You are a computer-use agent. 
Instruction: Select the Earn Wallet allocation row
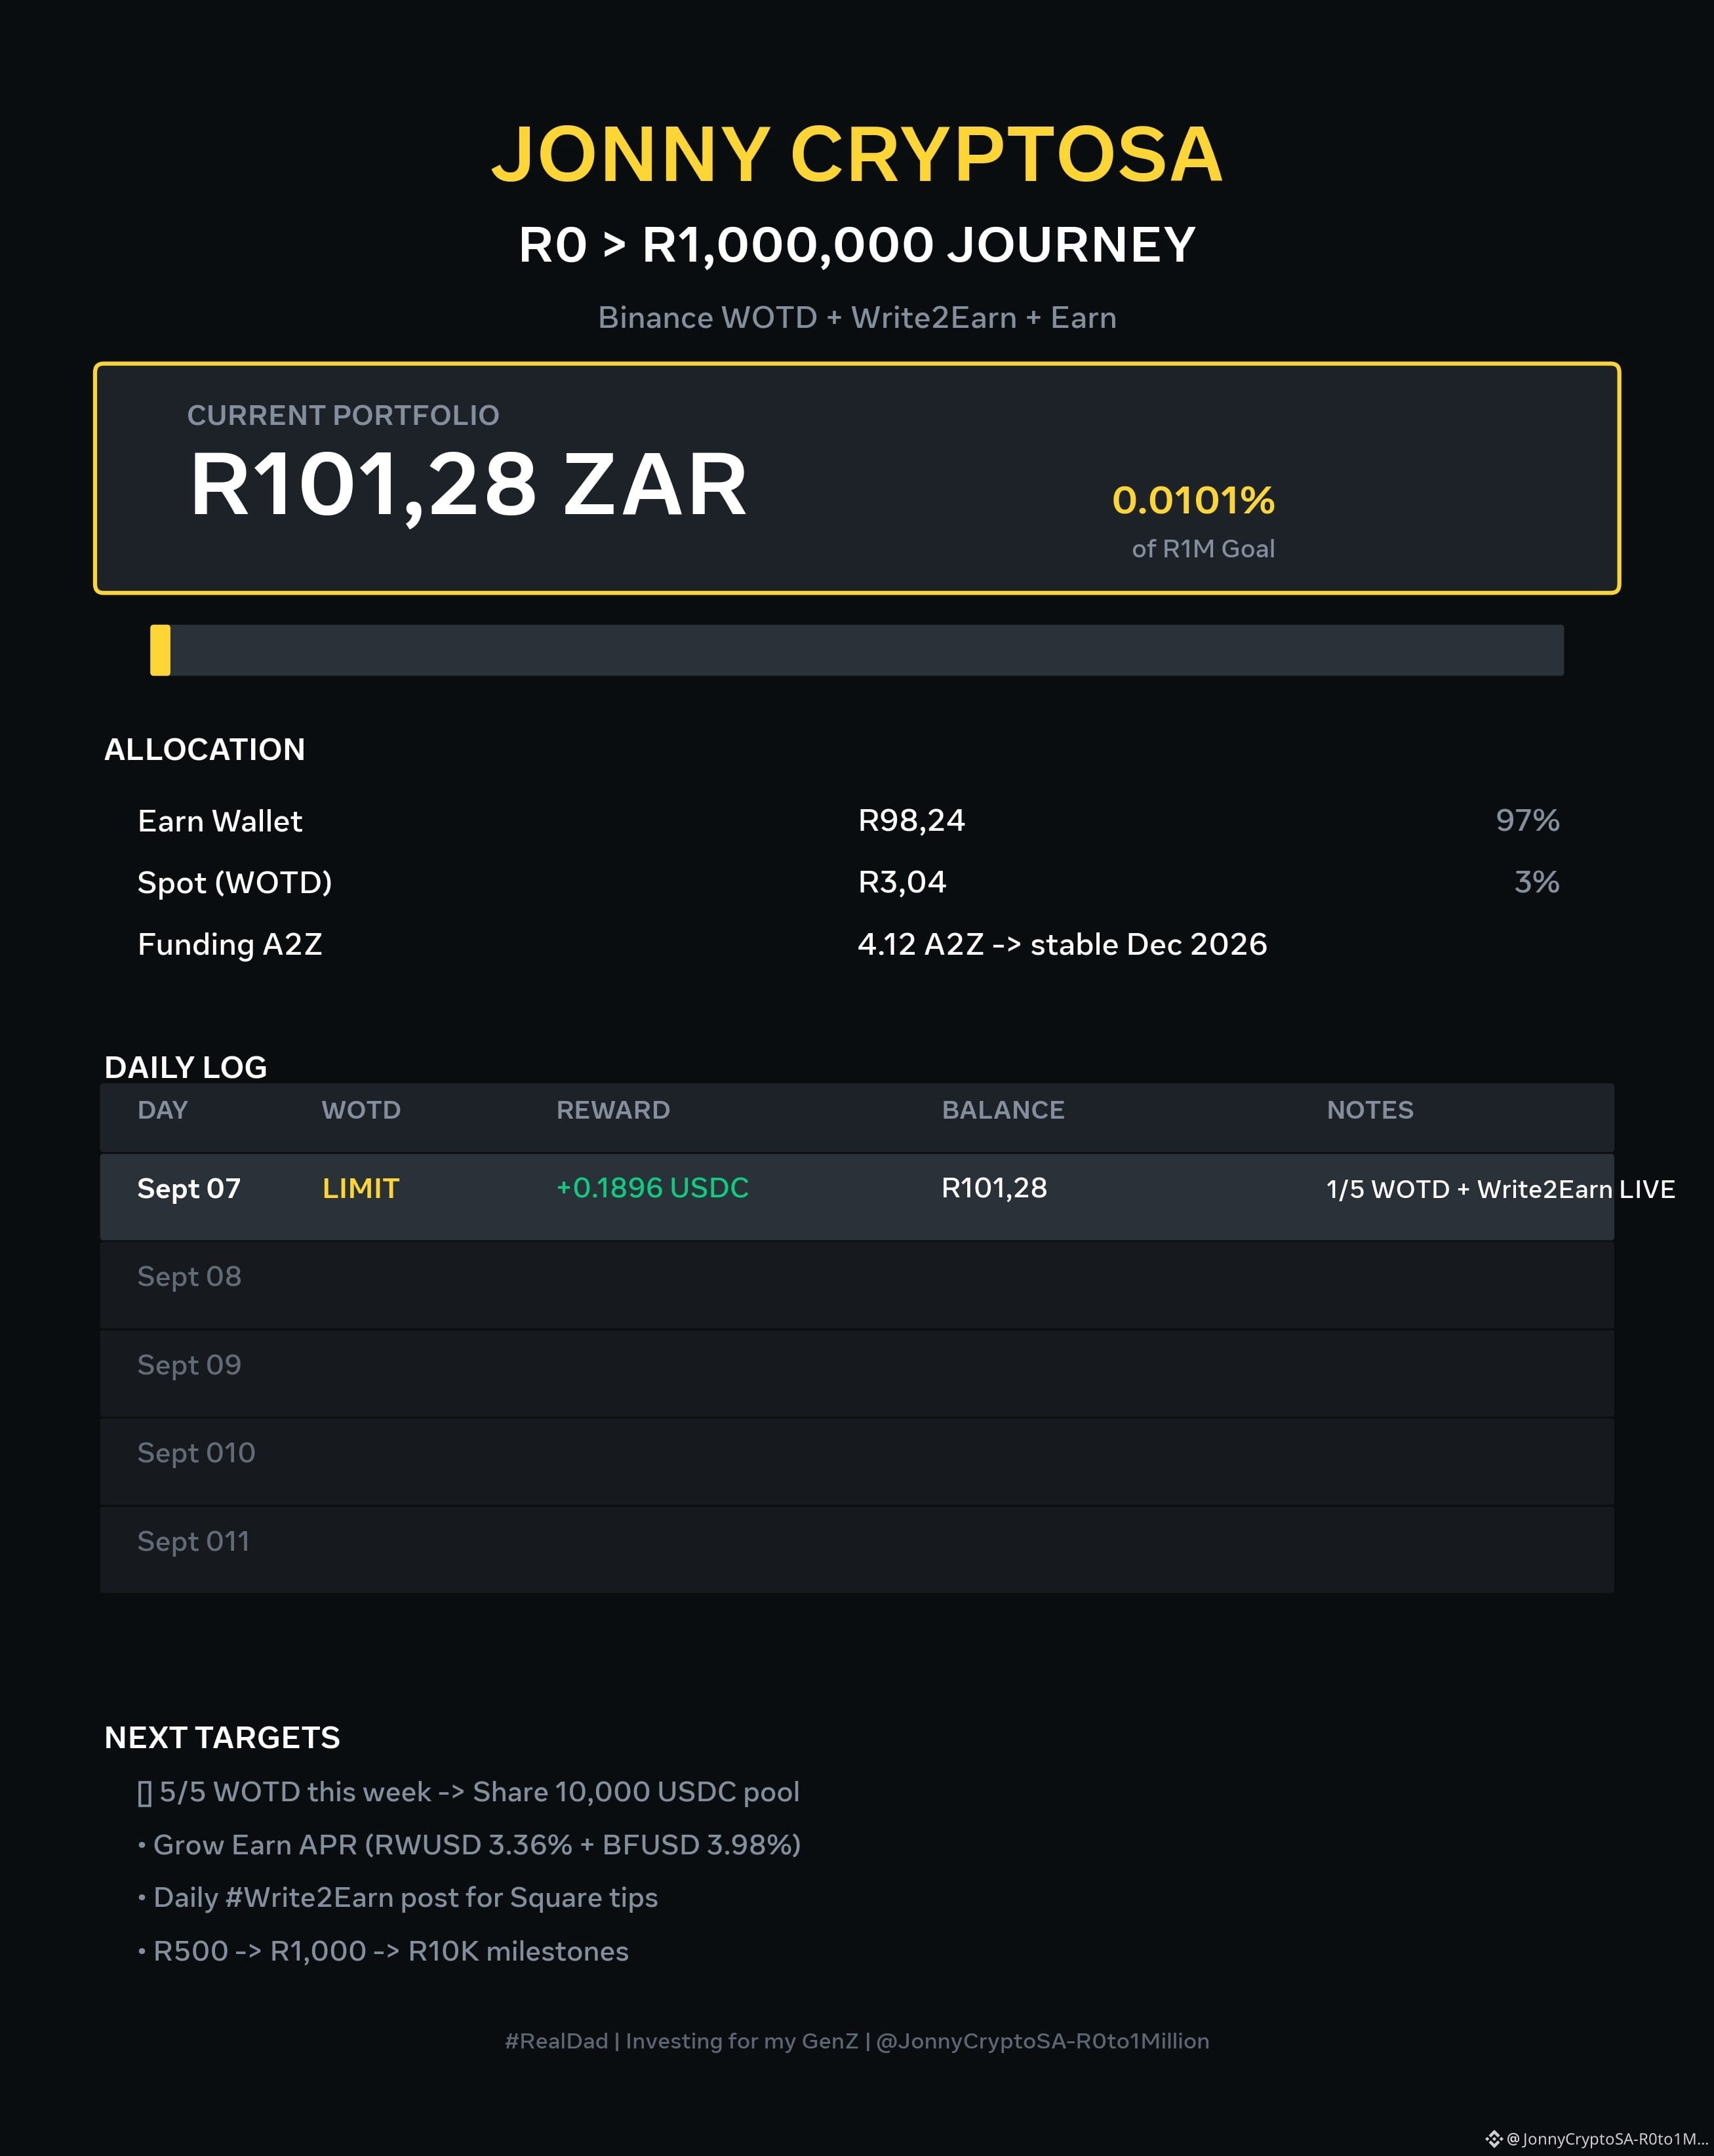[848, 821]
